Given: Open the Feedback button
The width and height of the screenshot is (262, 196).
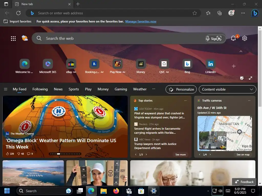Looking at the screenshot, I should pyautogui.click(x=244, y=182).
